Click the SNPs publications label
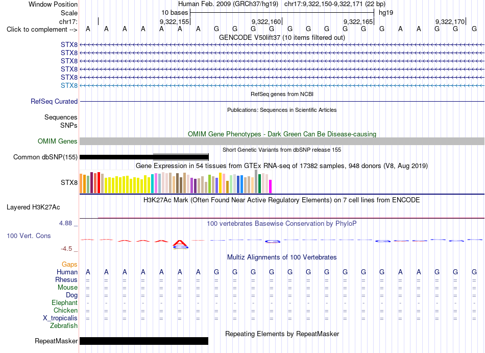 coord(69,125)
